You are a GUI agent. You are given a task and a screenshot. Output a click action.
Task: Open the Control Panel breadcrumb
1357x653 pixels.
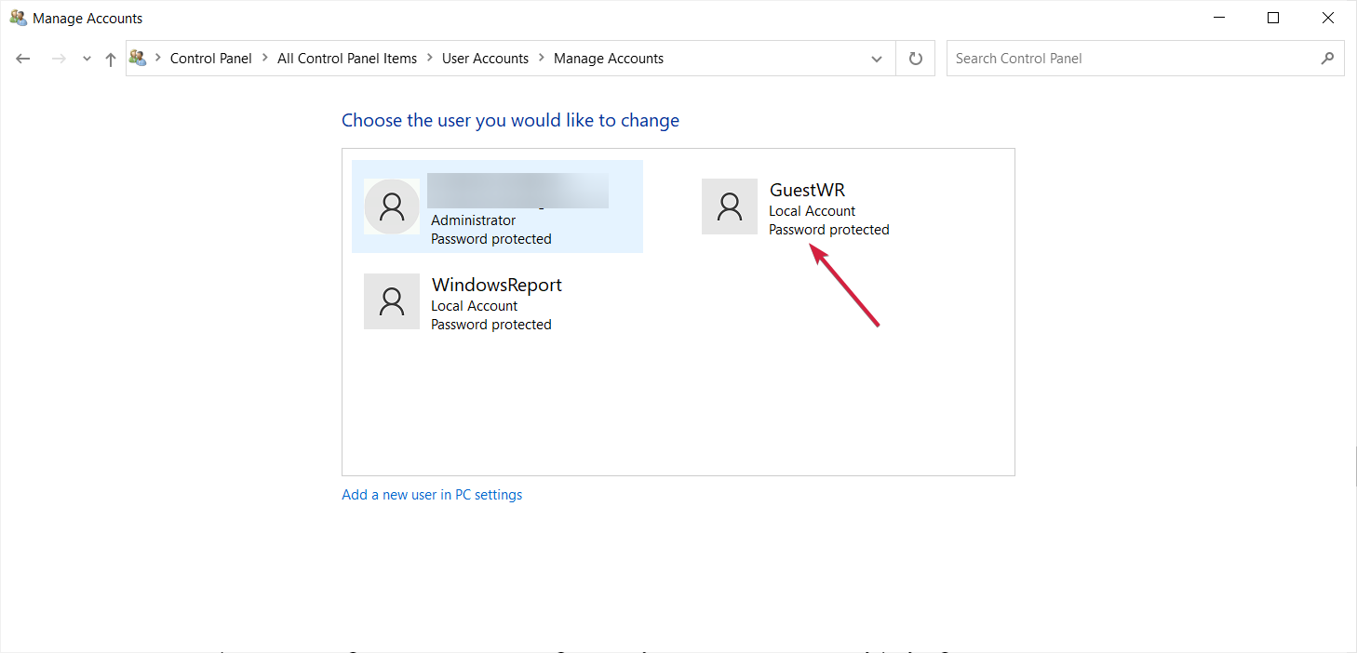click(211, 59)
